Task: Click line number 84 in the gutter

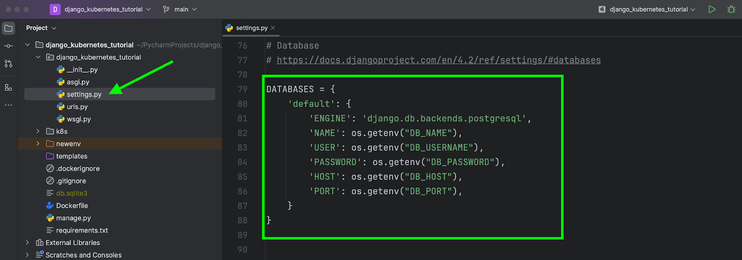Action: pos(242,162)
